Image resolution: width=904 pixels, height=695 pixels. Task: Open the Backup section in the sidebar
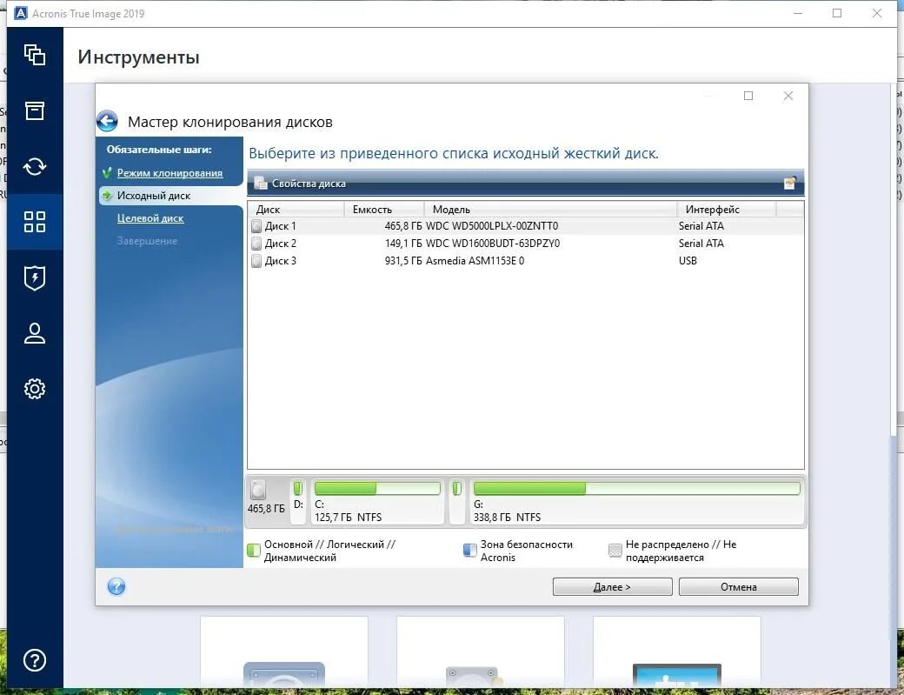(35, 55)
